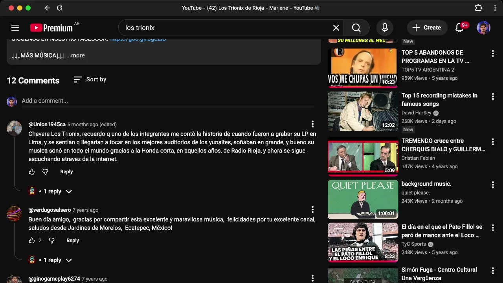Open 'Simón Fuga - Centro Cultural' video title
The width and height of the screenshot is (503, 283).
point(439,274)
